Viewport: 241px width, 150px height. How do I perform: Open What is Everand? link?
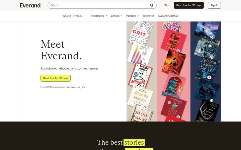tap(72, 16)
